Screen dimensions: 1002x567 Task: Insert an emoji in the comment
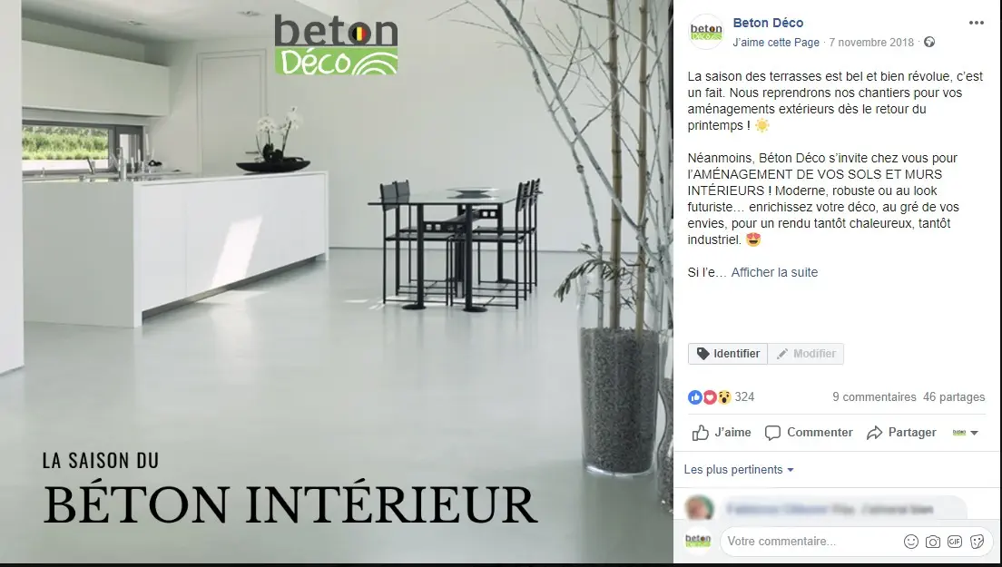pos(910,542)
